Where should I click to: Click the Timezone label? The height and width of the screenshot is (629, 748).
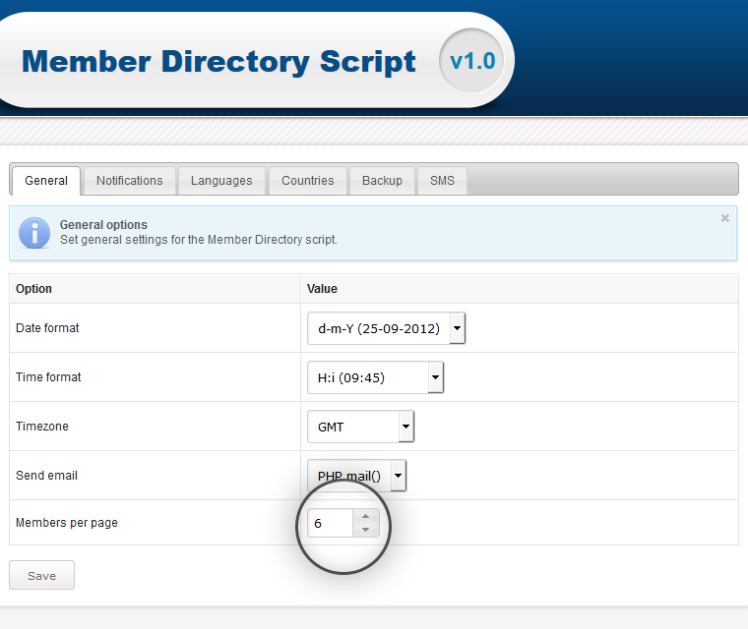(x=42, y=426)
